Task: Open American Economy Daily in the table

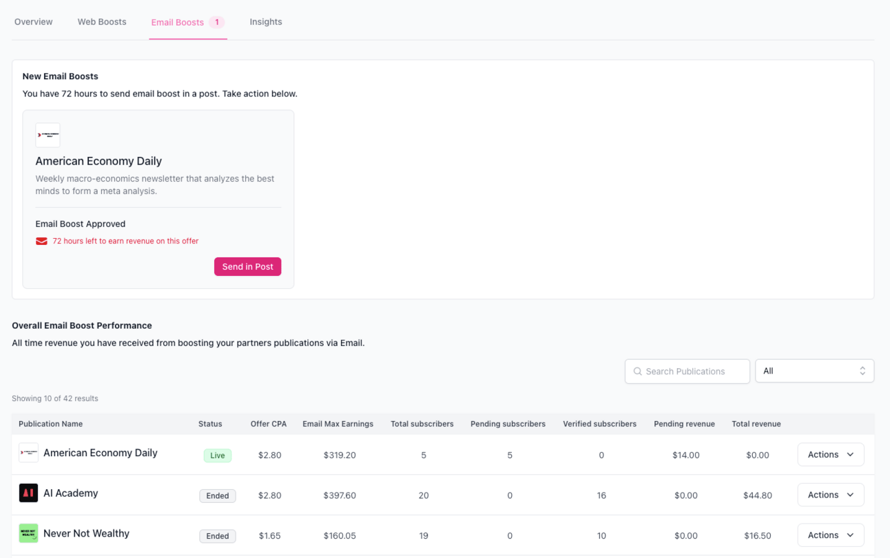Action: click(x=101, y=453)
